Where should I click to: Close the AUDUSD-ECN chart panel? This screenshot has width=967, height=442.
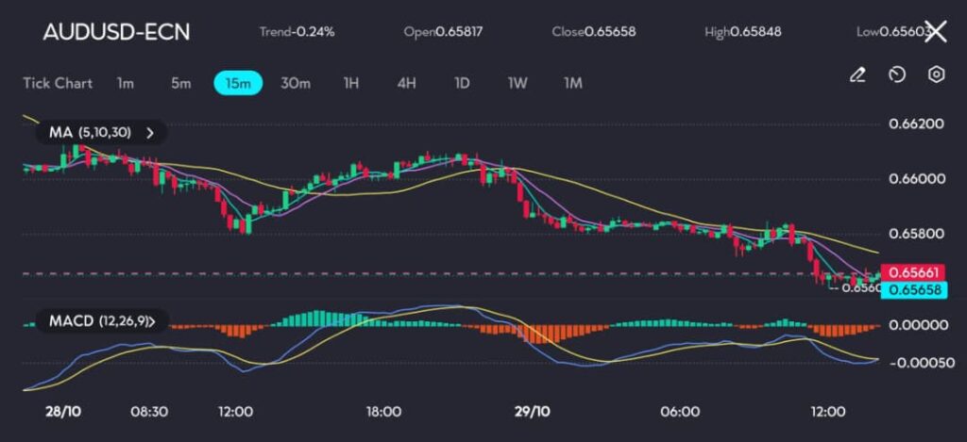point(935,32)
